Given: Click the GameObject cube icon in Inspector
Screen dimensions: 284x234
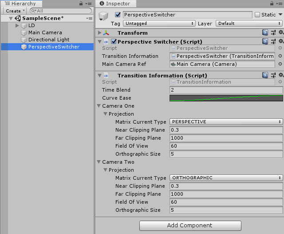Looking at the screenshot, I should point(103,16).
